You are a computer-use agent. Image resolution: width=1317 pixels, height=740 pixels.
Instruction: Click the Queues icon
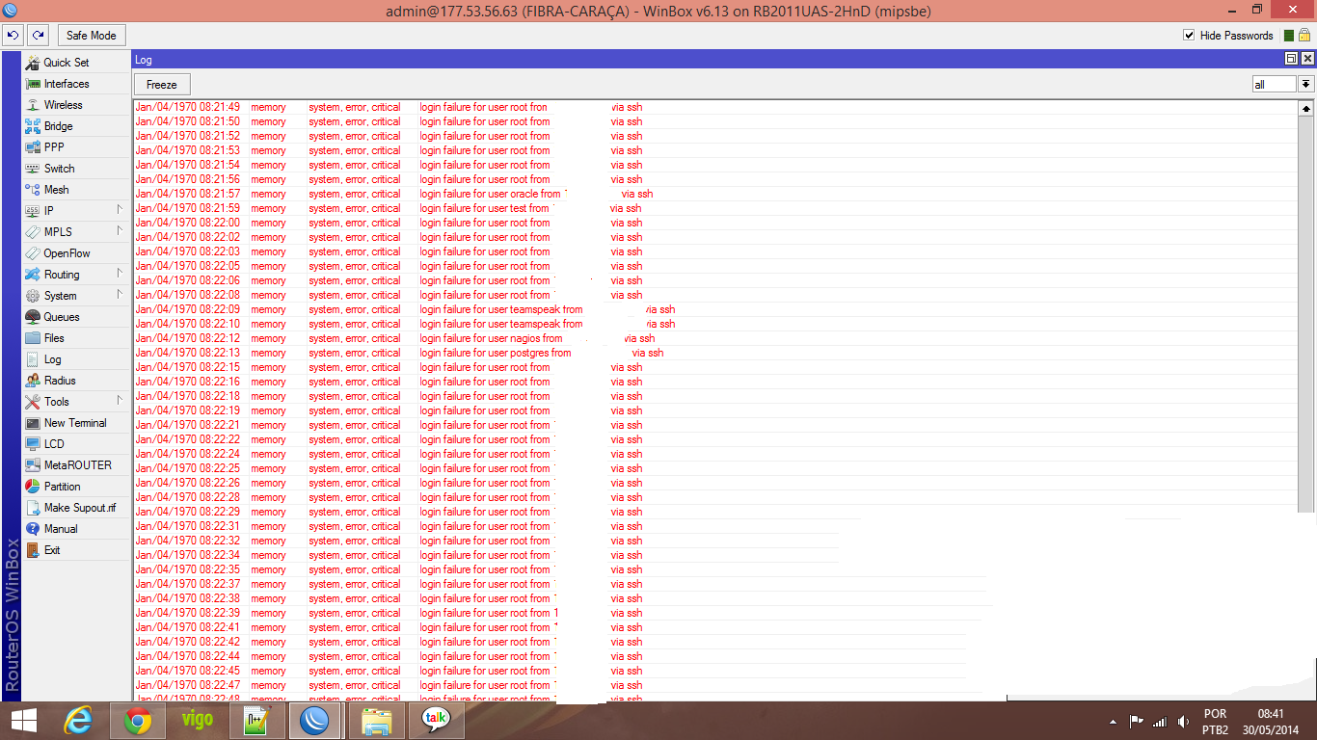click(33, 317)
